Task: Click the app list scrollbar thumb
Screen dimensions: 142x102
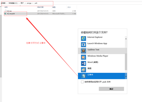Action: pyautogui.click(x=126, y=62)
